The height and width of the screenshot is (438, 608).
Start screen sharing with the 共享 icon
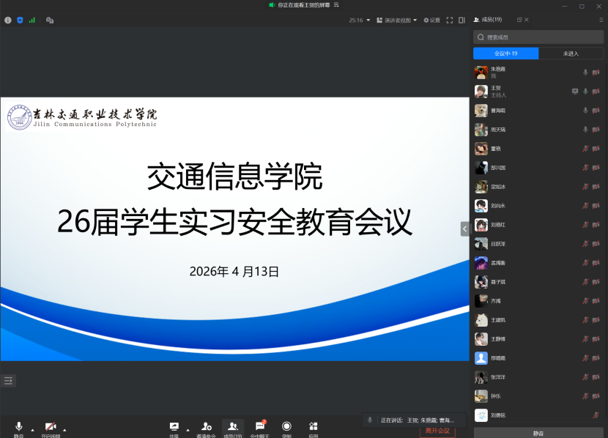click(174, 426)
